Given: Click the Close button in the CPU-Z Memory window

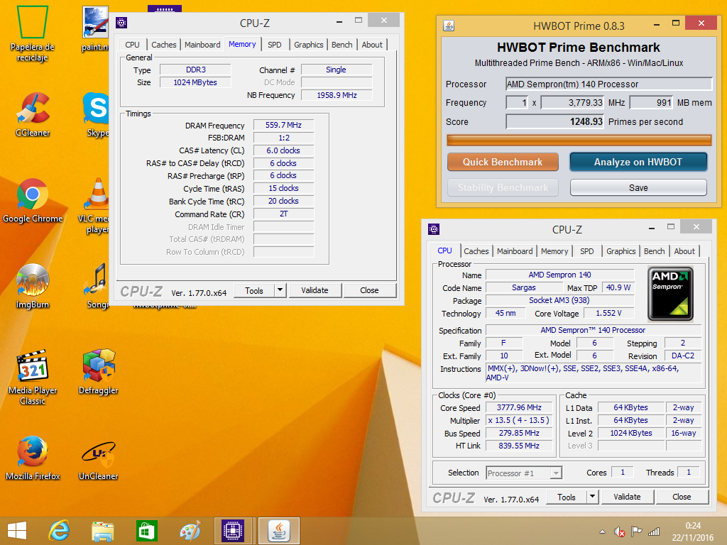Looking at the screenshot, I should click(x=369, y=290).
